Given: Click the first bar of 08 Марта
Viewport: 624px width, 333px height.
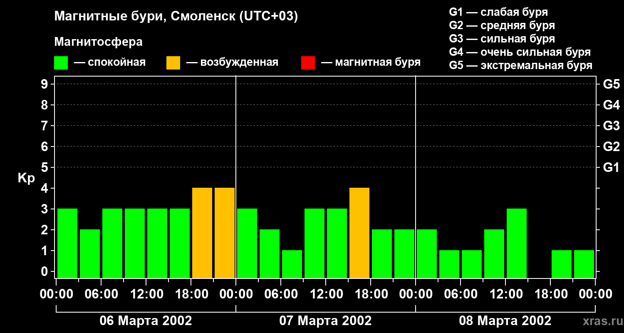Looking at the screenshot, I should click(427, 253).
